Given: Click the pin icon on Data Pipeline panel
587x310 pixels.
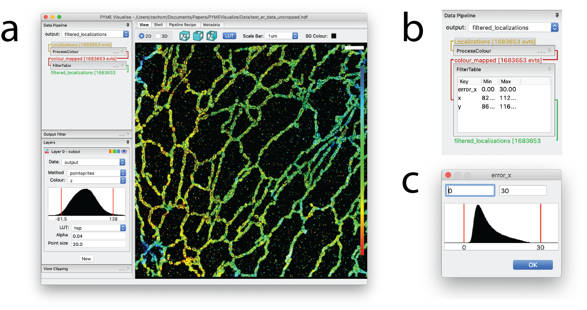Looking at the screenshot, I should pos(127,25).
